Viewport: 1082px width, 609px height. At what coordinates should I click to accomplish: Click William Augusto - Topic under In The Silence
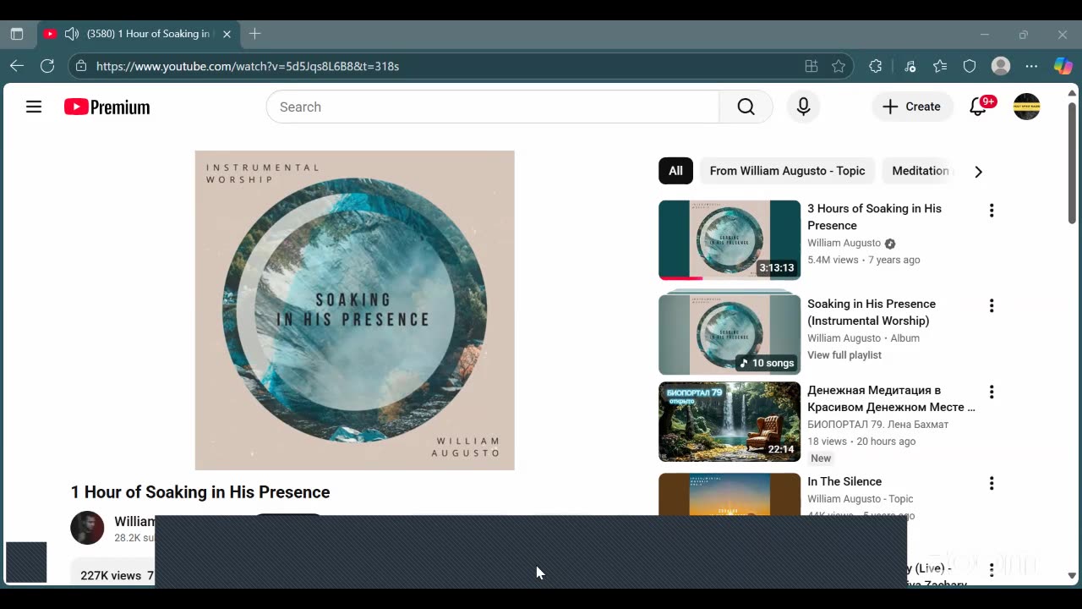click(x=860, y=499)
